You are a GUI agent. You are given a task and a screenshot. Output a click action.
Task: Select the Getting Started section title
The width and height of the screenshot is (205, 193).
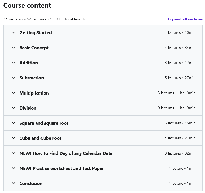36,33
